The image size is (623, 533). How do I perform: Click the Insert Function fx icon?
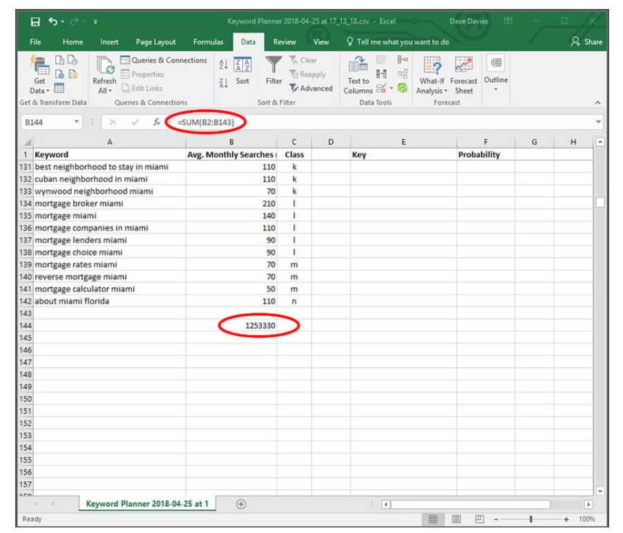click(157, 122)
